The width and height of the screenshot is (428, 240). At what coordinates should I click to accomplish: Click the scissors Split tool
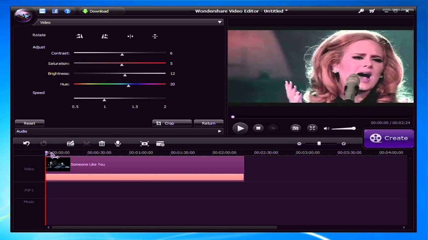(x=87, y=144)
